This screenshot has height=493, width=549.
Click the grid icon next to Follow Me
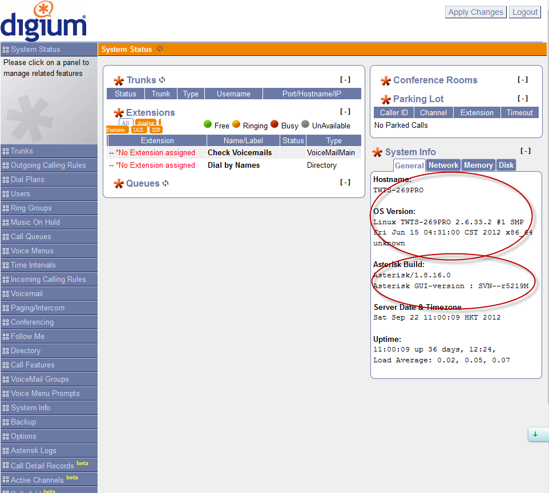[6, 337]
